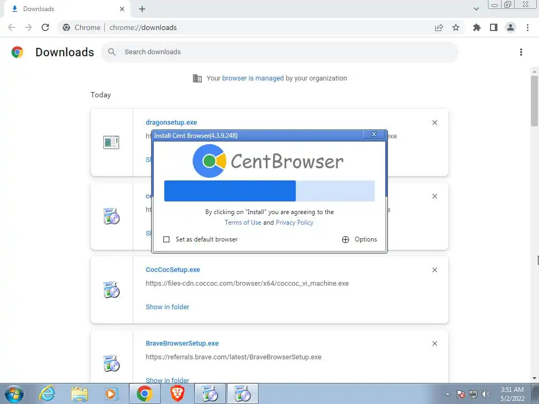The image size is (539, 404).
Task: Click the network tray icon
Action: coord(473,394)
